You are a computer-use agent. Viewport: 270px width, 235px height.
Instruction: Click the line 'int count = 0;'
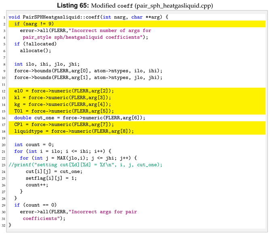pyautogui.click(x=34, y=145)
